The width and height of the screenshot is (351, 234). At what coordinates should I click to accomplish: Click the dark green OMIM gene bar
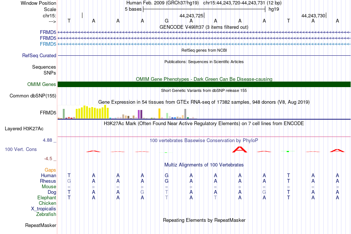[x=204, y=85]
